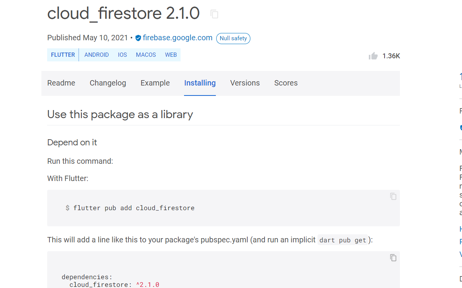View the Scores tab
462x288 pixels.
(286, 83)
